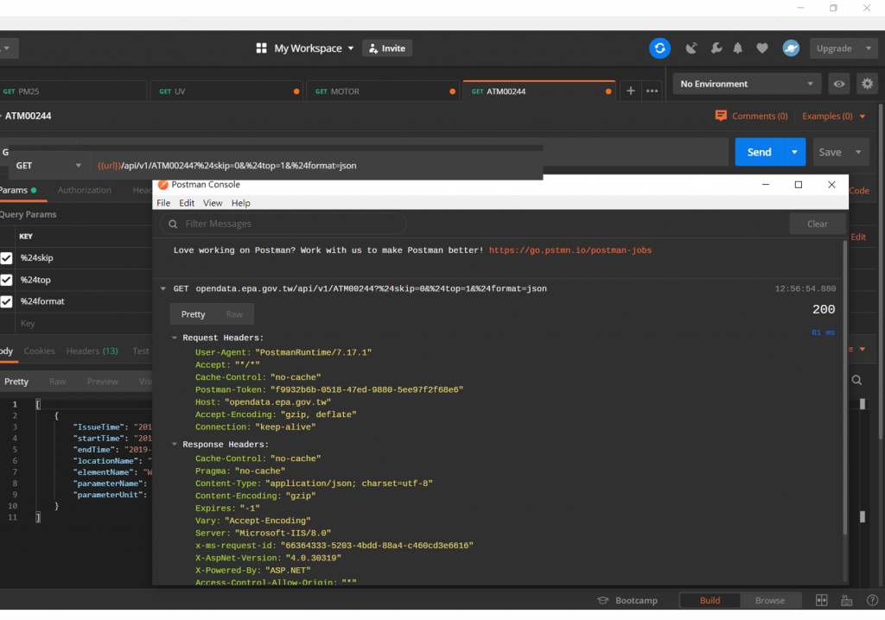Collapse the Request Headers section
Screen dimensions: 885x620
tap(175, 338)
